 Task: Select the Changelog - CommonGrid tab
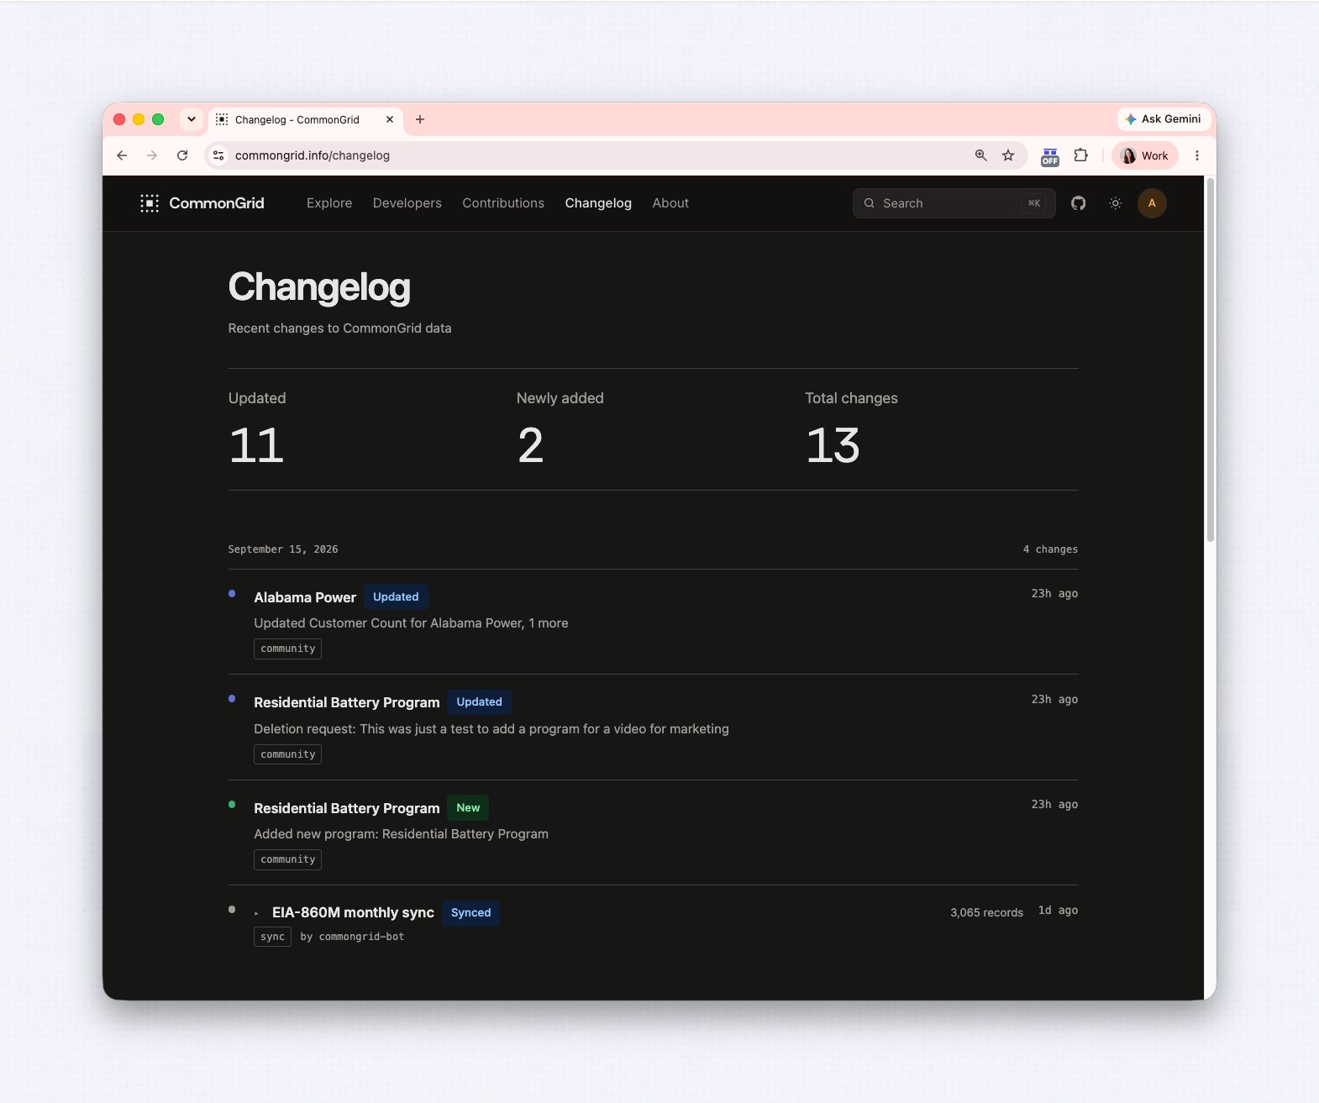click(x=306, y=119)
